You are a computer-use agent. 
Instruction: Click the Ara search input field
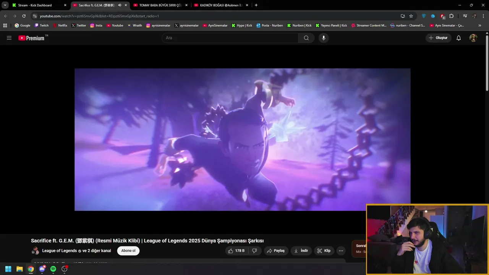(x=230, y=38)
